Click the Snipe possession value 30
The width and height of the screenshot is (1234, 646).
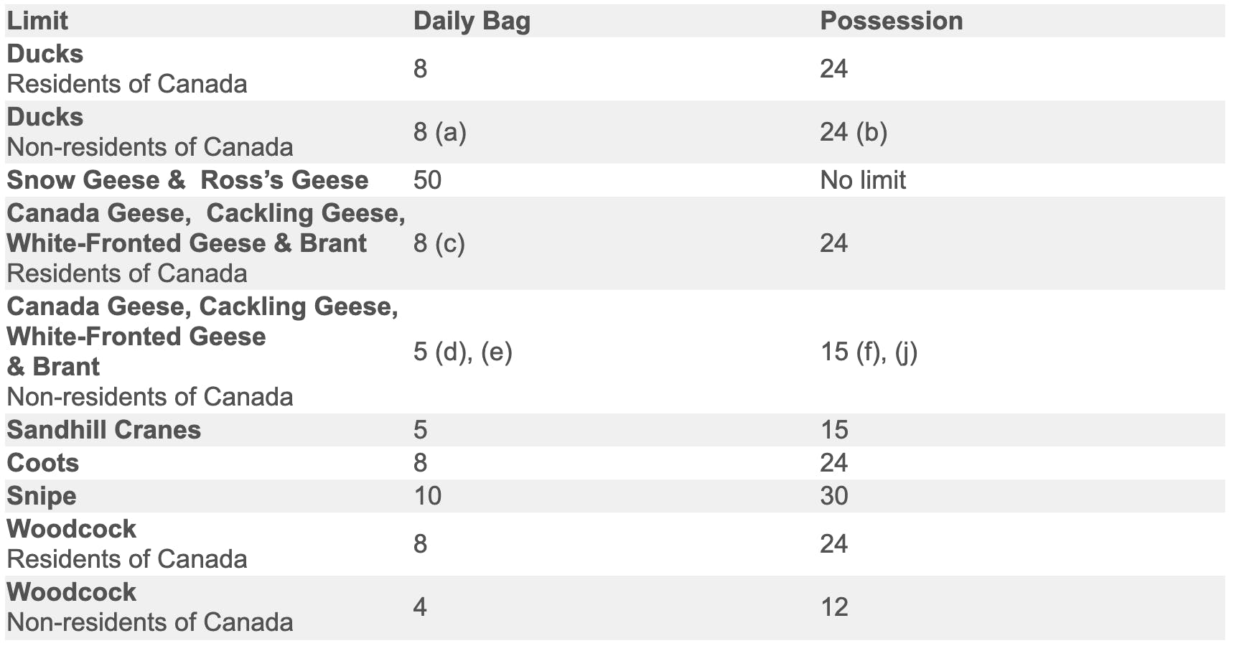[833, 496]
